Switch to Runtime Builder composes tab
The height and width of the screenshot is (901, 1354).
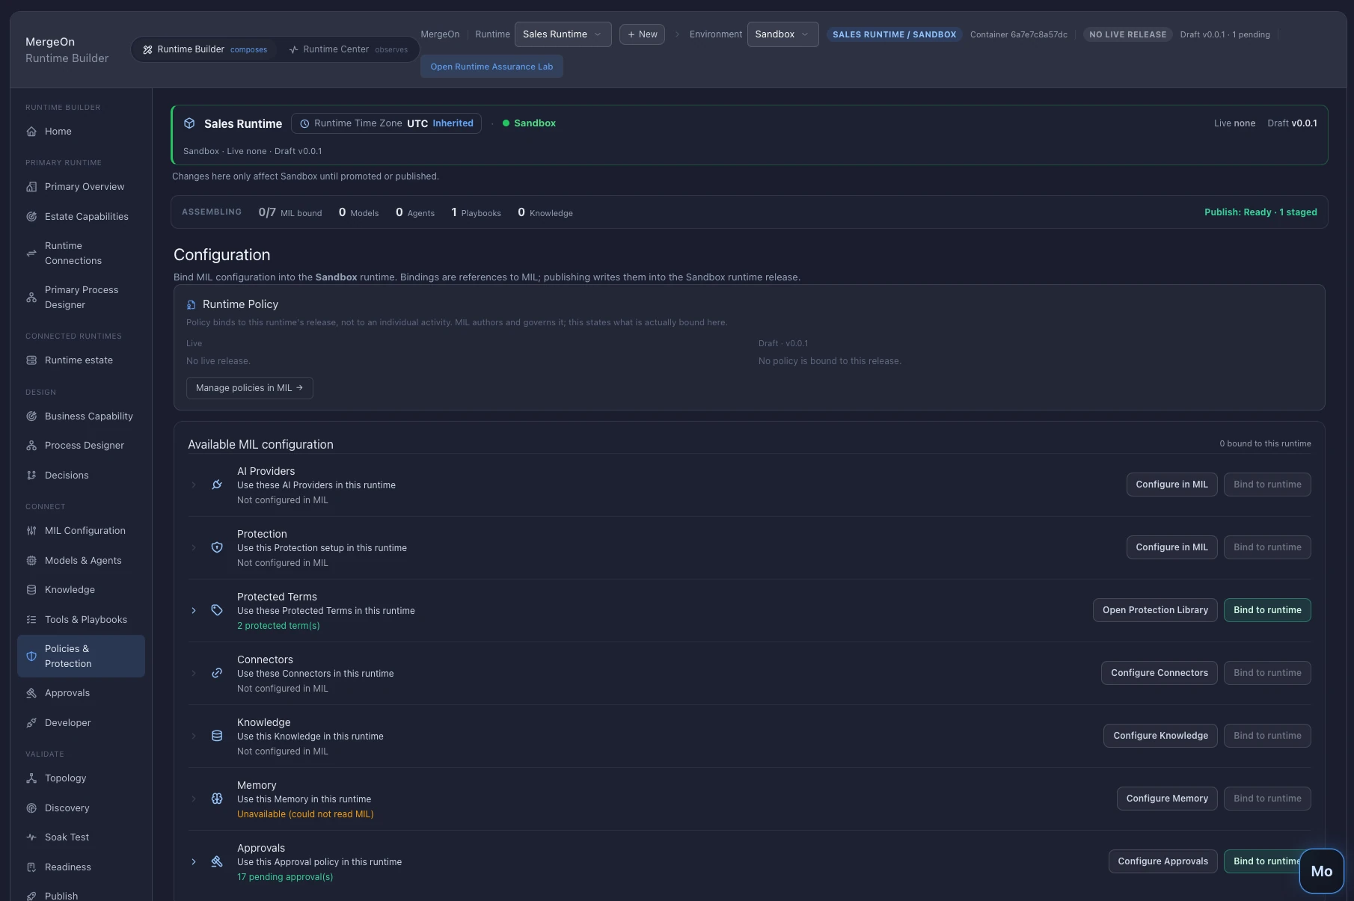(x=205, y=49)
